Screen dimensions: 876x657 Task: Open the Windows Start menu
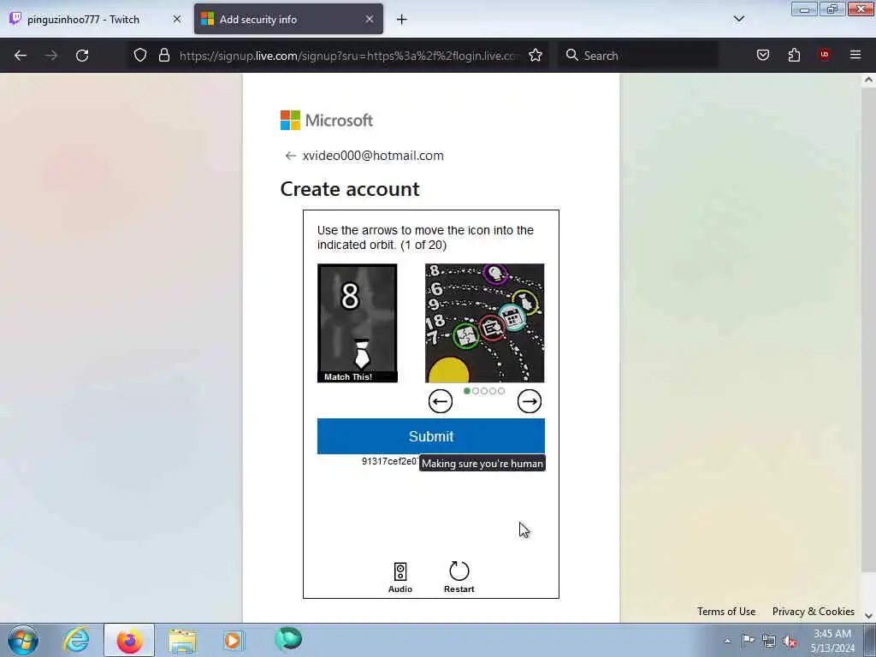tap(23, 640)
